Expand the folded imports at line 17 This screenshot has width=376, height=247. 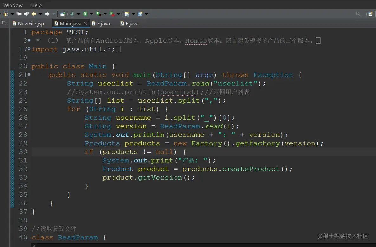pos(29,49)
